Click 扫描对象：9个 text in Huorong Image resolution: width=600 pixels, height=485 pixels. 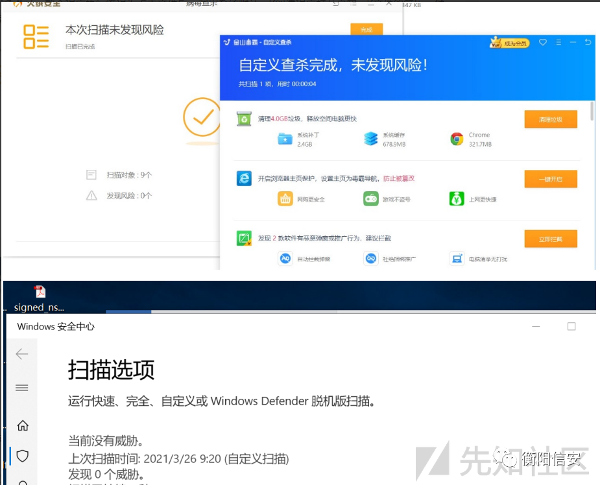[129, 175]
